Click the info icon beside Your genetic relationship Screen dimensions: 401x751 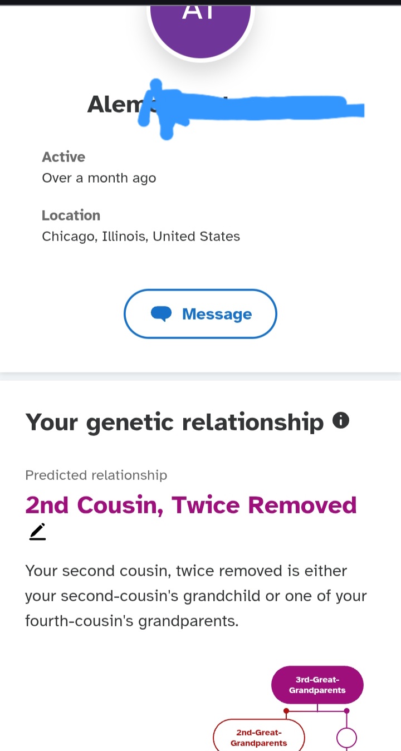tap(341, 420)
